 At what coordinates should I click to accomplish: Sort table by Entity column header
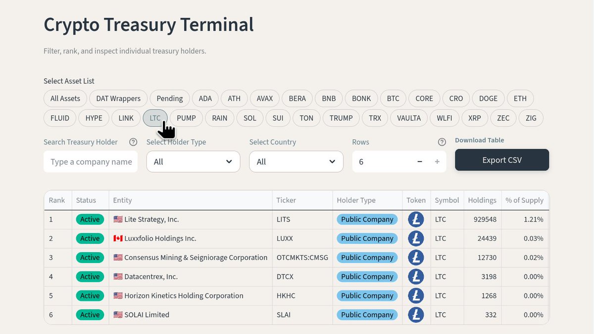pos(191,200)
